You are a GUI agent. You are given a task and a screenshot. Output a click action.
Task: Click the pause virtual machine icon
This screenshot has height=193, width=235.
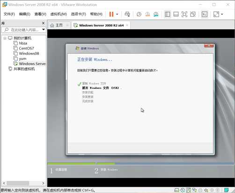pos(111,14)
